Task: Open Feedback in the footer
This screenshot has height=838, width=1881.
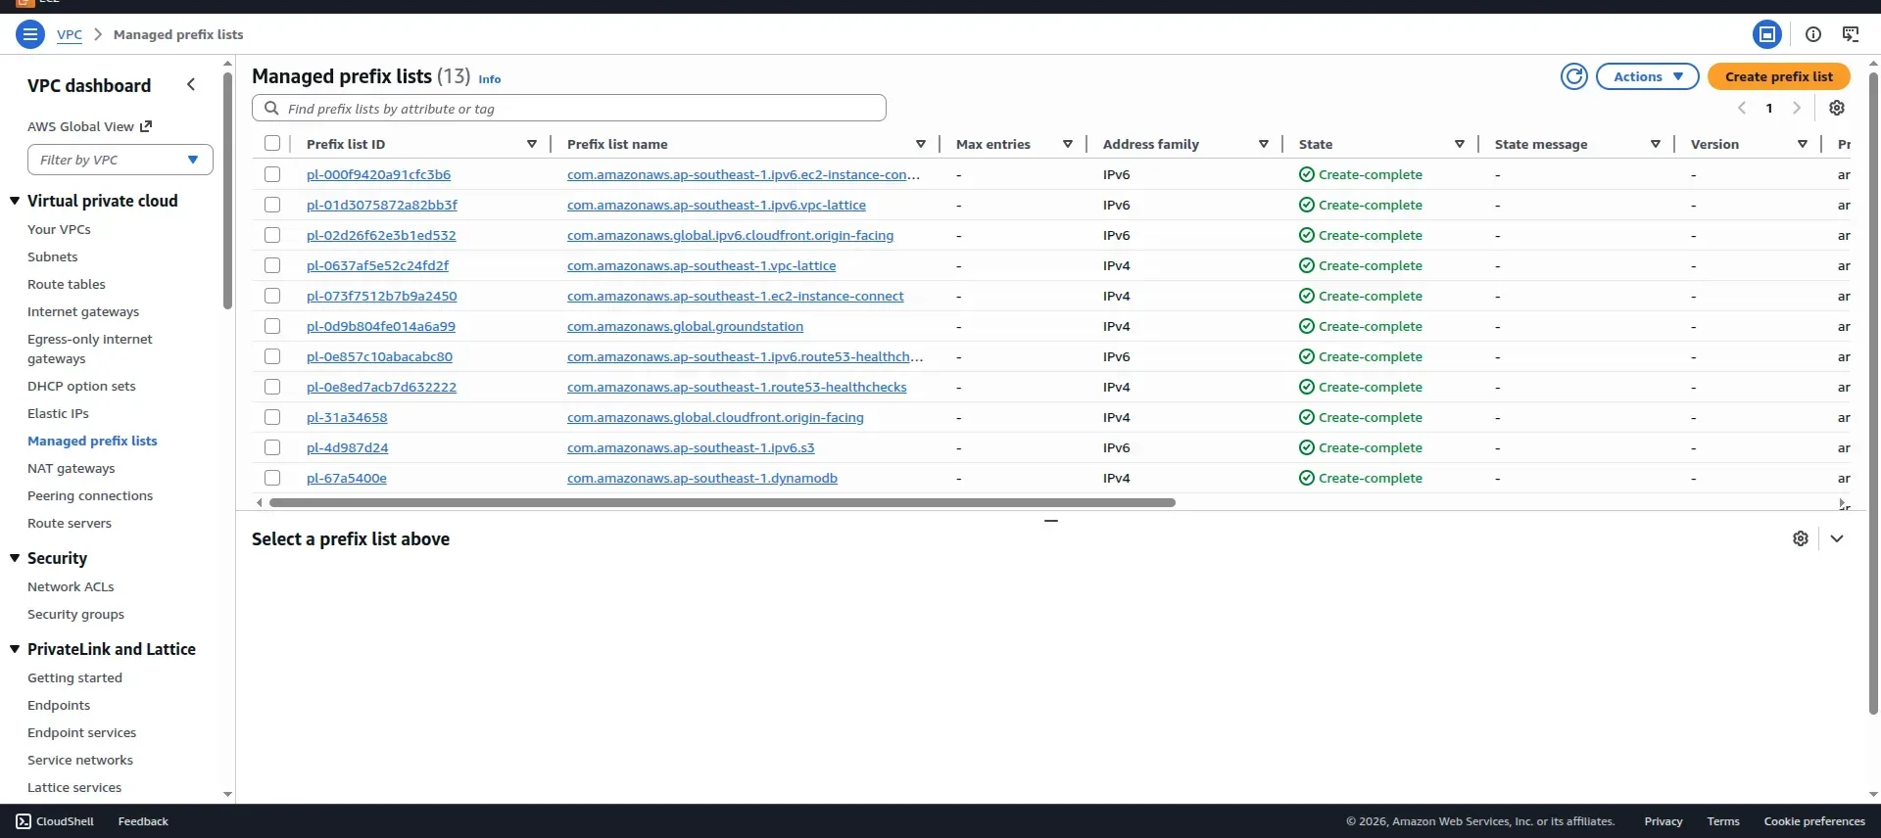Action: pos(143,821)
